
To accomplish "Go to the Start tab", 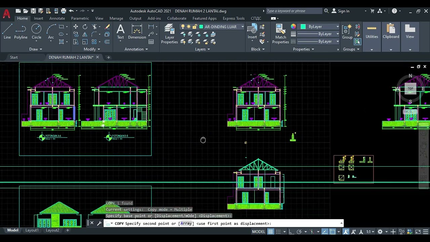I will [x=14, y=57].
